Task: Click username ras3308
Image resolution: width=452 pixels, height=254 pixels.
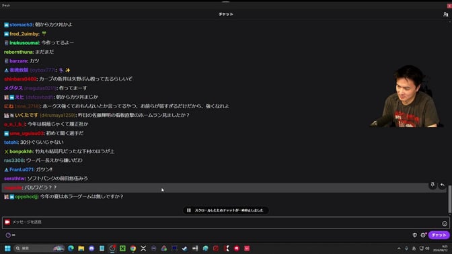Action: (x=14, y=161)
